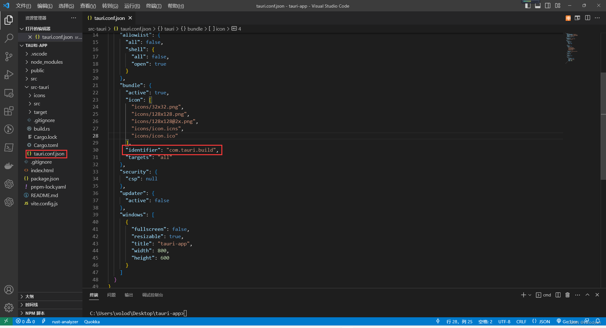Open the Docker view in activity bar
Viewport: 606px width, 328px height.
pos(9,166)
